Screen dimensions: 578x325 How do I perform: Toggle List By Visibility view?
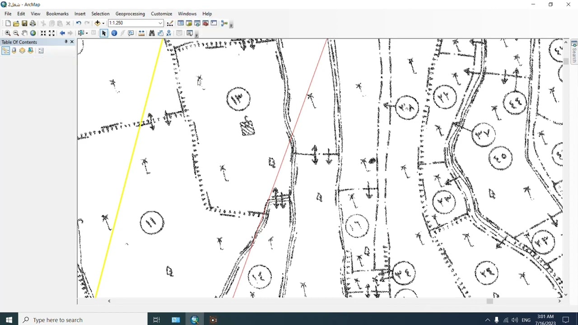click(x=22, y=51)
